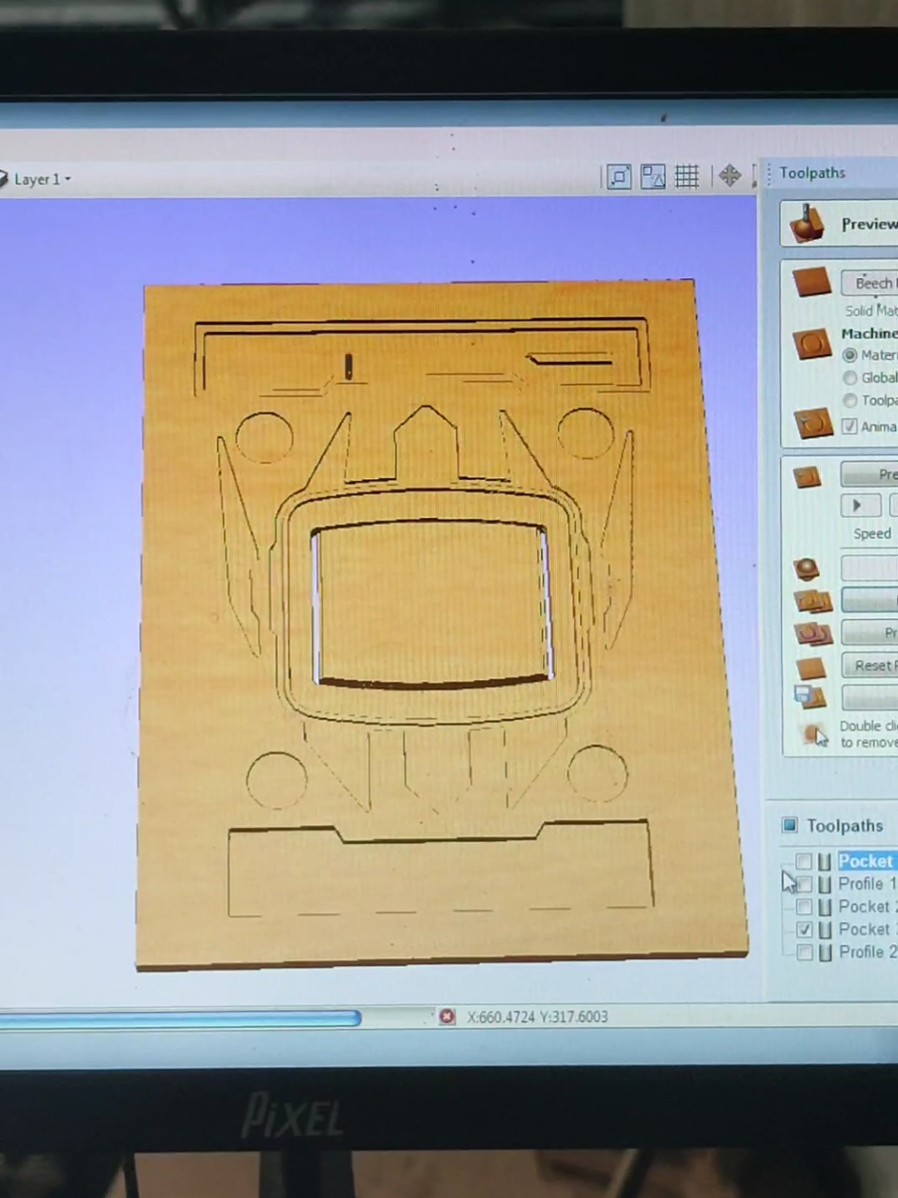Click the plain block reset icon

pyautogui.click(x=810, y=668)
